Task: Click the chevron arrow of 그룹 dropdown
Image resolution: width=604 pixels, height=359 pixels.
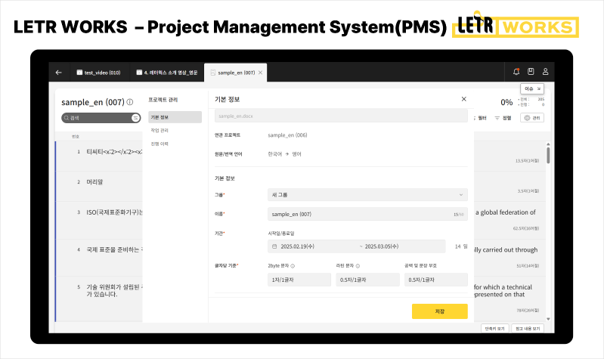Action: (x=460, y=195)
